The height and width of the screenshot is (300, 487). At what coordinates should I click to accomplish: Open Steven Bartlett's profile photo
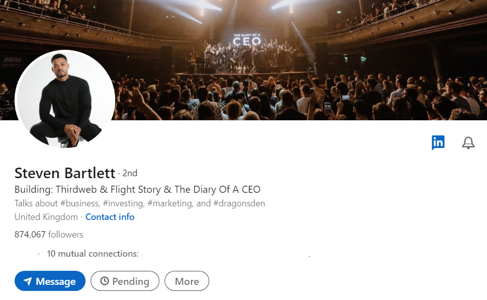(65, 99)
